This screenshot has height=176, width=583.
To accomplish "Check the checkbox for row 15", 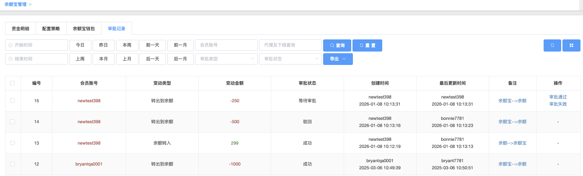I will click(12, 101).
